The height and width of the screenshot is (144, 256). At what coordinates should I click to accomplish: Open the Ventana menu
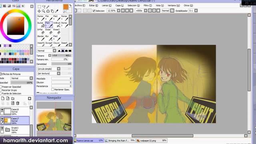point(174,6)
